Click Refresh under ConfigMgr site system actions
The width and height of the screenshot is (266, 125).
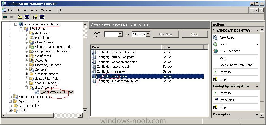(x=225, y=93)
